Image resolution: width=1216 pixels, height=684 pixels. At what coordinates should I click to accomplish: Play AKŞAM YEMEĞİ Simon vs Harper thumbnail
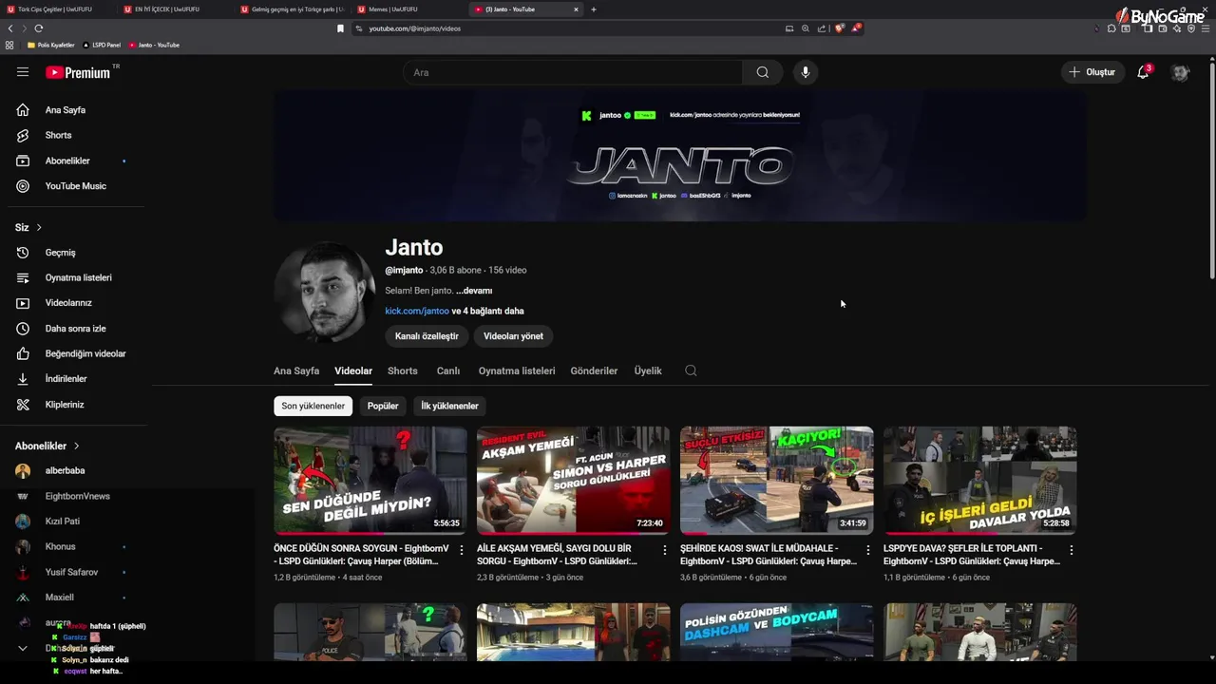[x=574, y=480]
